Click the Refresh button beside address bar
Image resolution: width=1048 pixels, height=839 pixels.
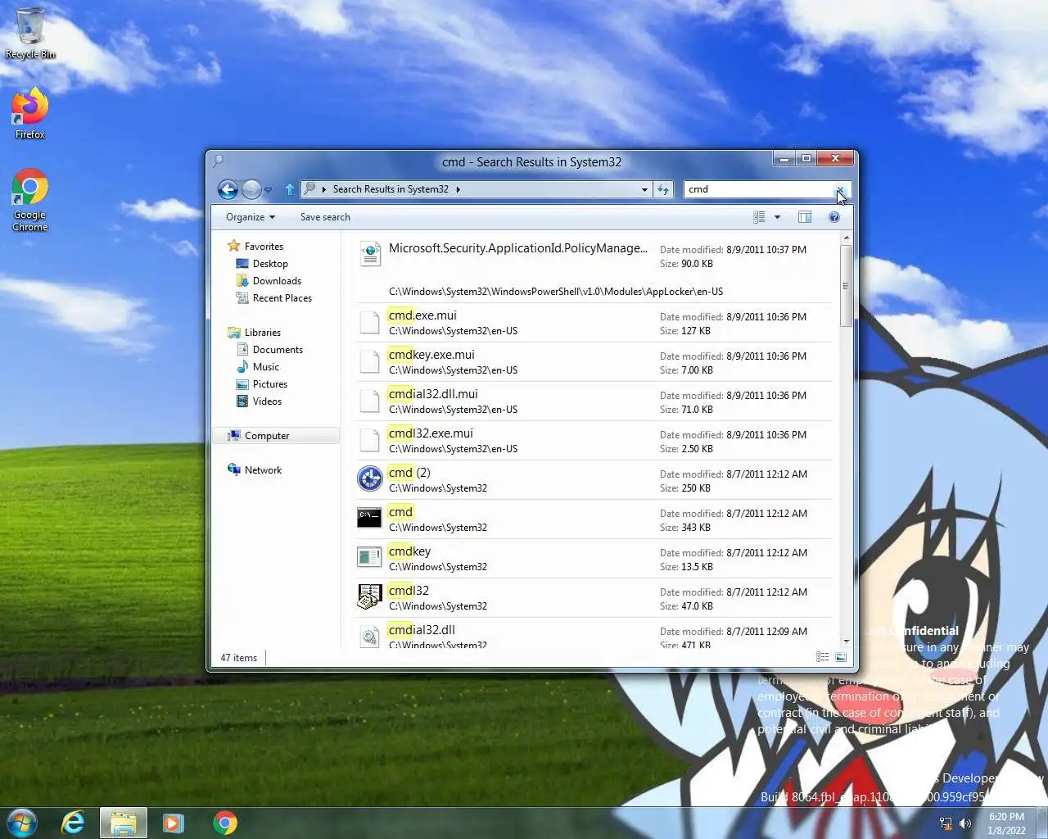[663, 189]
